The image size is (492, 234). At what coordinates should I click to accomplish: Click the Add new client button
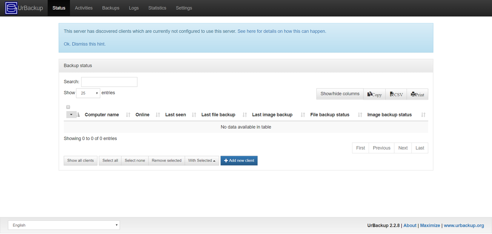pyautogui.click(x=239, y=161)
